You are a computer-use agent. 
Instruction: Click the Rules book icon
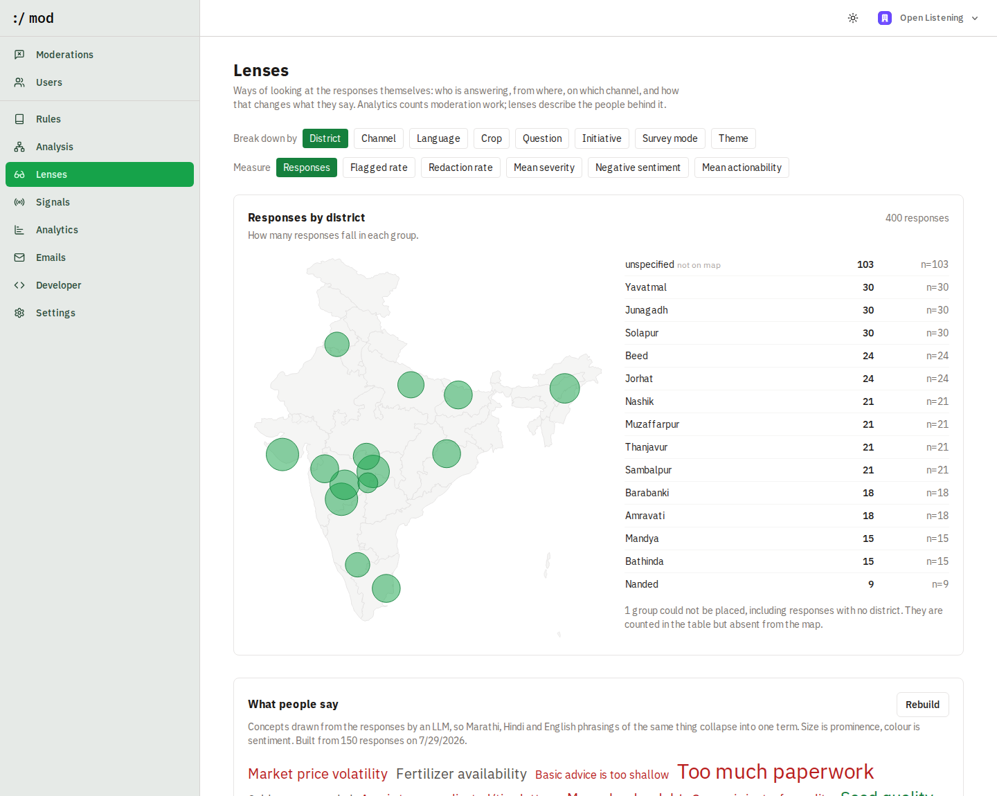coord(19,119)
